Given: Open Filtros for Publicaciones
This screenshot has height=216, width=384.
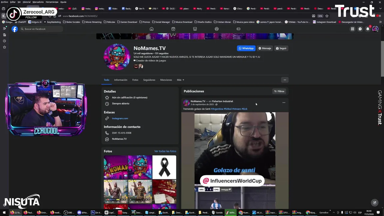Looking at the screenshot, I should click(279, 91).
